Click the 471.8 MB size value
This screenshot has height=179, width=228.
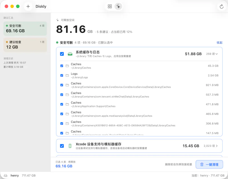(x=212, y=104)
